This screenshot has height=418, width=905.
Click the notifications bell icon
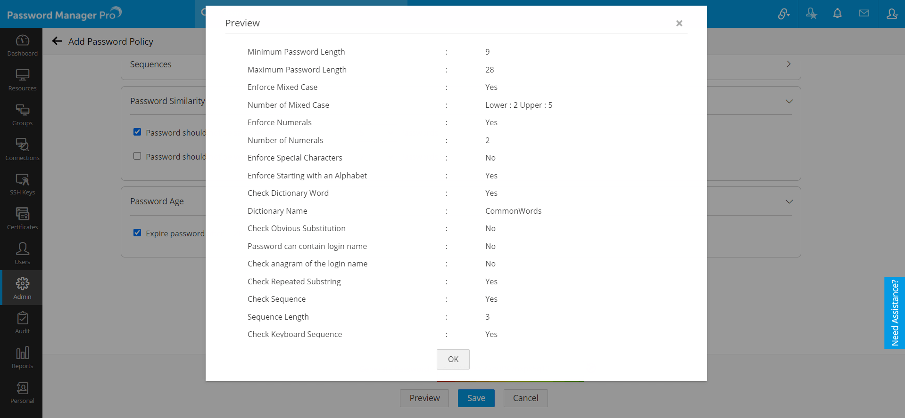(837, 14)
